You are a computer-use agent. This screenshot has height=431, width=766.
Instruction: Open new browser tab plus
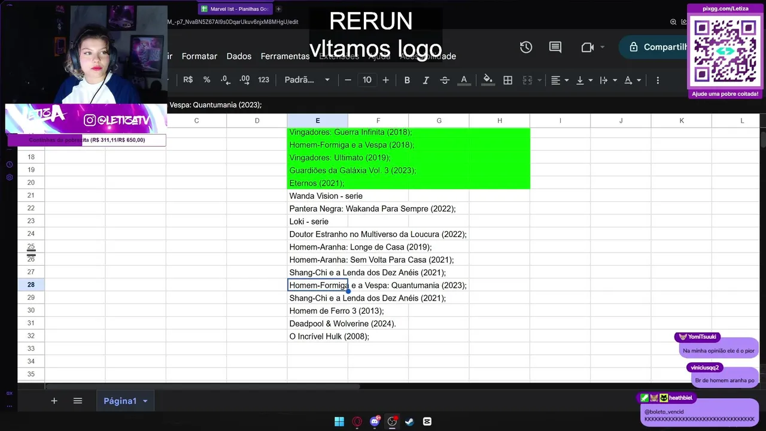(x=278, y=9)
